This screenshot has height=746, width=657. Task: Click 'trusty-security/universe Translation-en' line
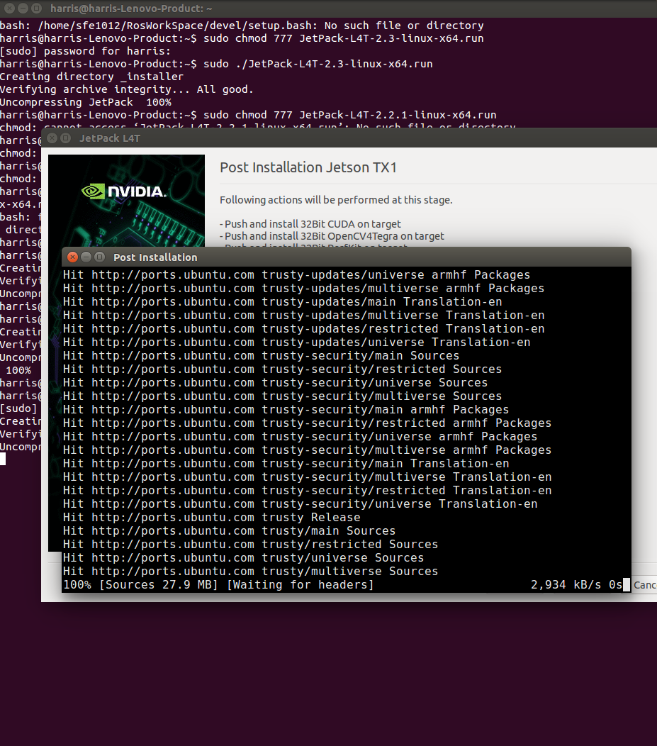tap(300, 504)
